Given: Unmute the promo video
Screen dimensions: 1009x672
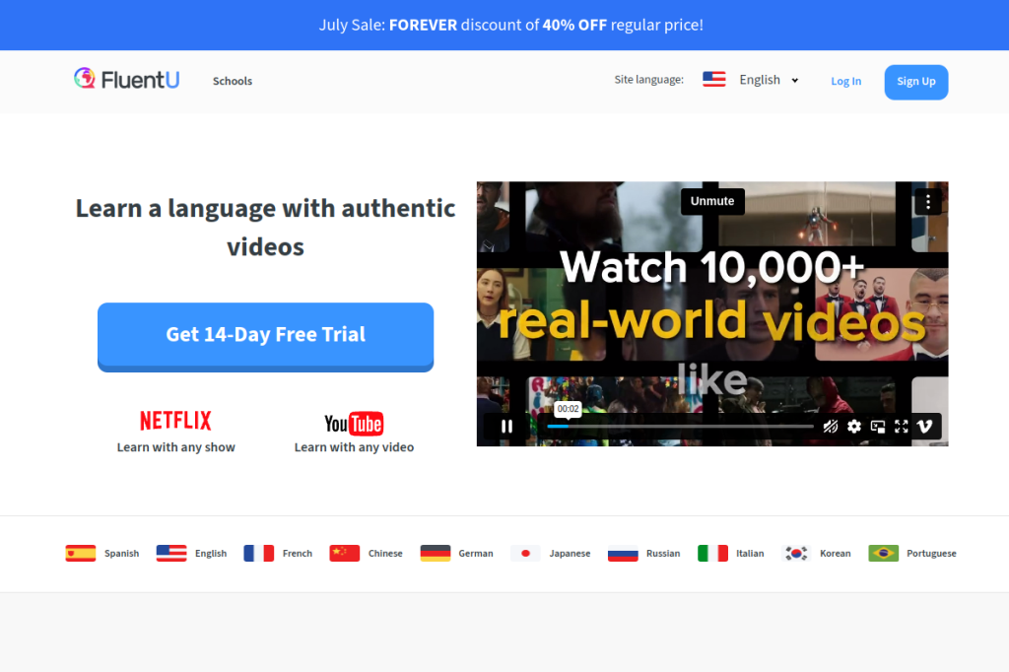Looking at the screenshot, I should point(712,201).
